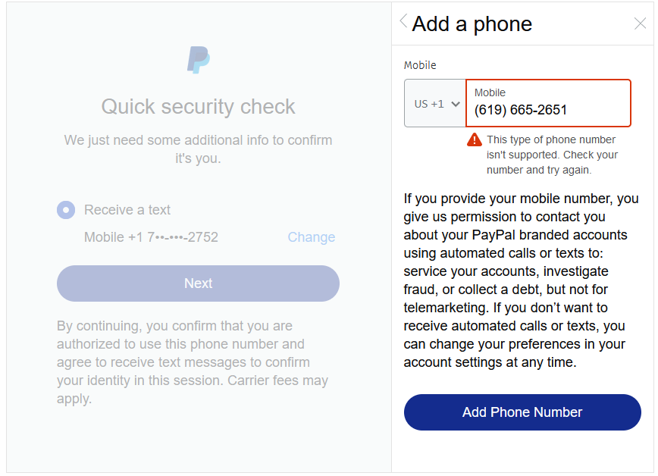Click the masked mobile number ending in 2752
Screen dimensions: 658x476
(151, 237)
